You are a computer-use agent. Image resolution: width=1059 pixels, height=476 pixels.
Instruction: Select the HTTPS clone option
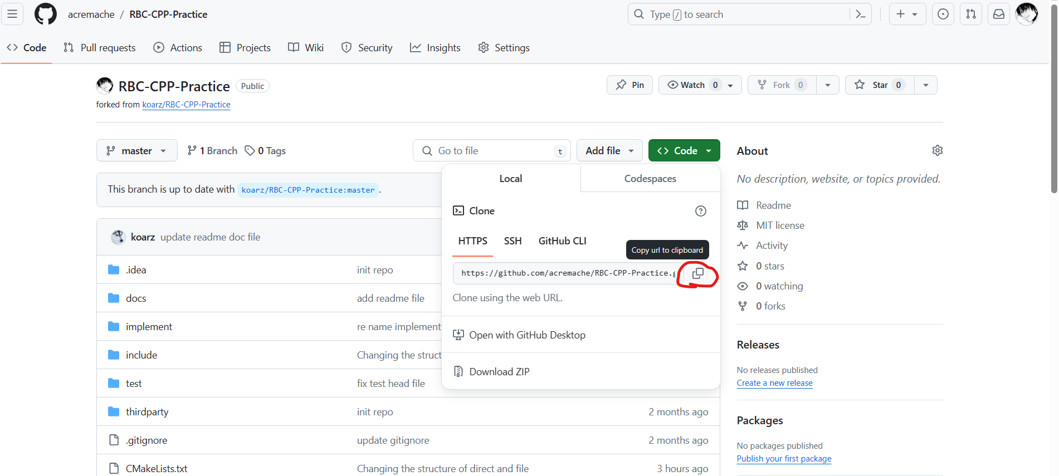click(473, 241)
